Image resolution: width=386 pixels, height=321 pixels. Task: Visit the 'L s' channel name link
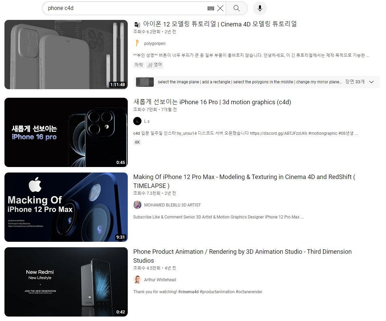pyautogui.click(x=147, y=121)
